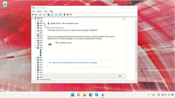Click the ENG language indicator

tap(153, 95)
